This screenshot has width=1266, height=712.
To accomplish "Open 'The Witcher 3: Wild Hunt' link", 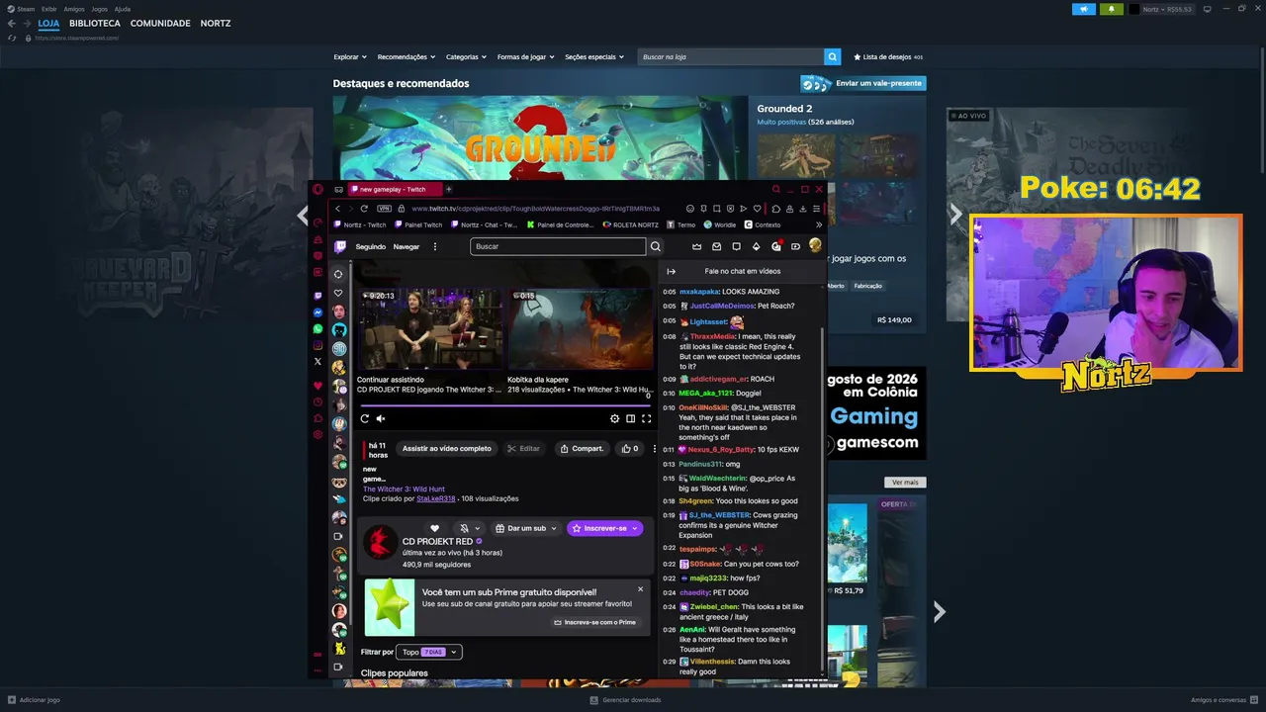I will 404,489.
